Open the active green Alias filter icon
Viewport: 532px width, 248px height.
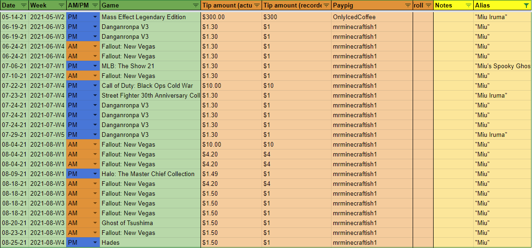[526, 6]
